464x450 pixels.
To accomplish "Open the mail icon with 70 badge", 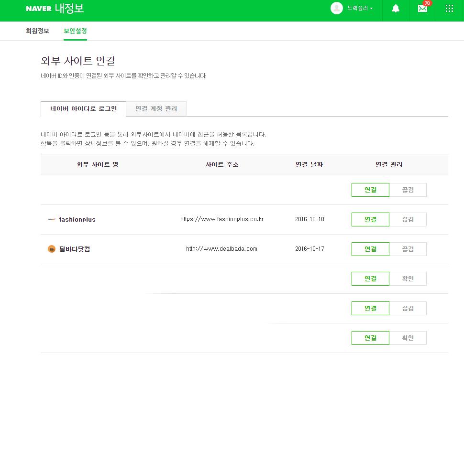I will pos(422,9).
